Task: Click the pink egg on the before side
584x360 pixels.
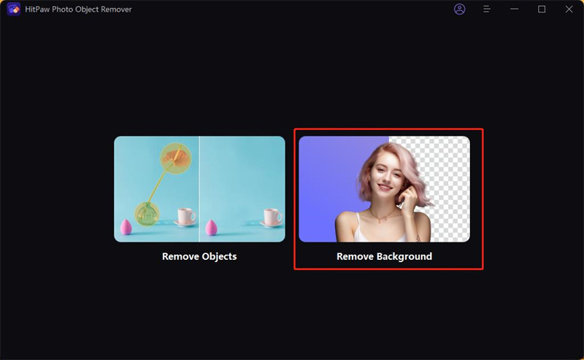Action: pyautogui.click(x=126, y=227)
